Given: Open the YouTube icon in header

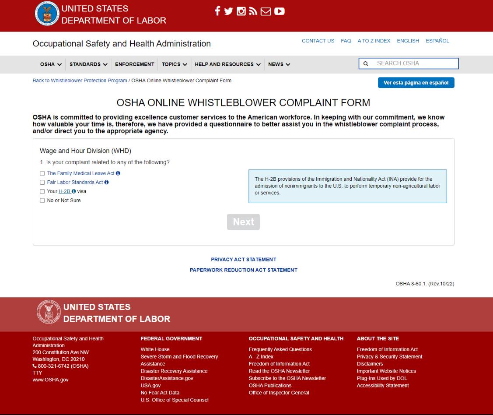Looking at the screenshot, I should (x=279, y=11).
